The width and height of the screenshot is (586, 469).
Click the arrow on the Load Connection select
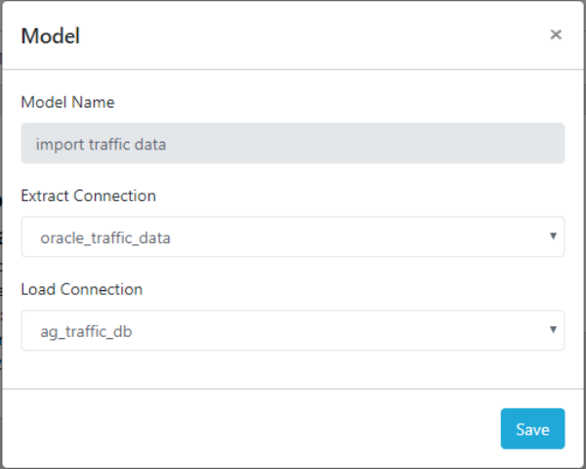tap(553, 330)
